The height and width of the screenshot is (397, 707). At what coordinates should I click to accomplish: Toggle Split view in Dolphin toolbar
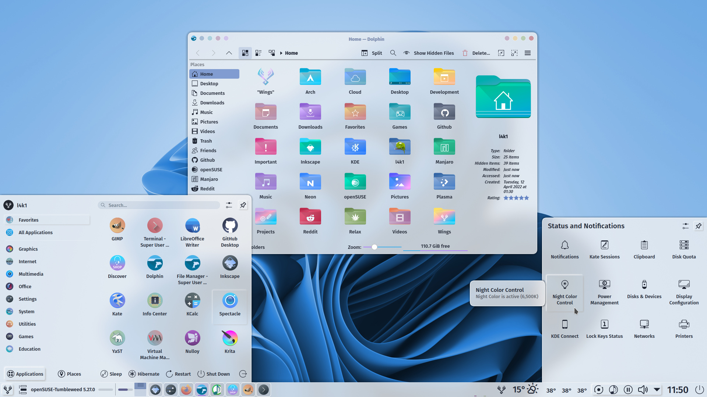pos(372,53)
